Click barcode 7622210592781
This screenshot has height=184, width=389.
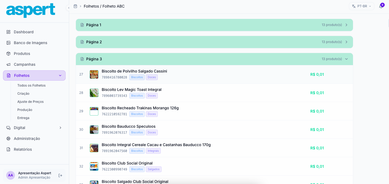pyautogui.click(x=114, y=114)
